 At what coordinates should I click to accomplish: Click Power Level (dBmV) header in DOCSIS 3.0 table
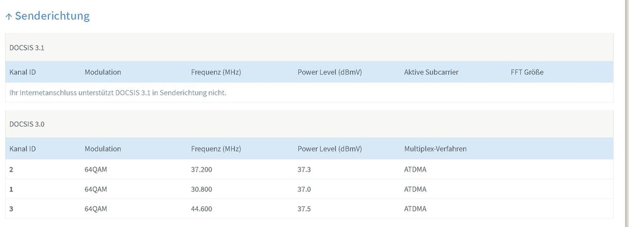(x=330, y=149)
